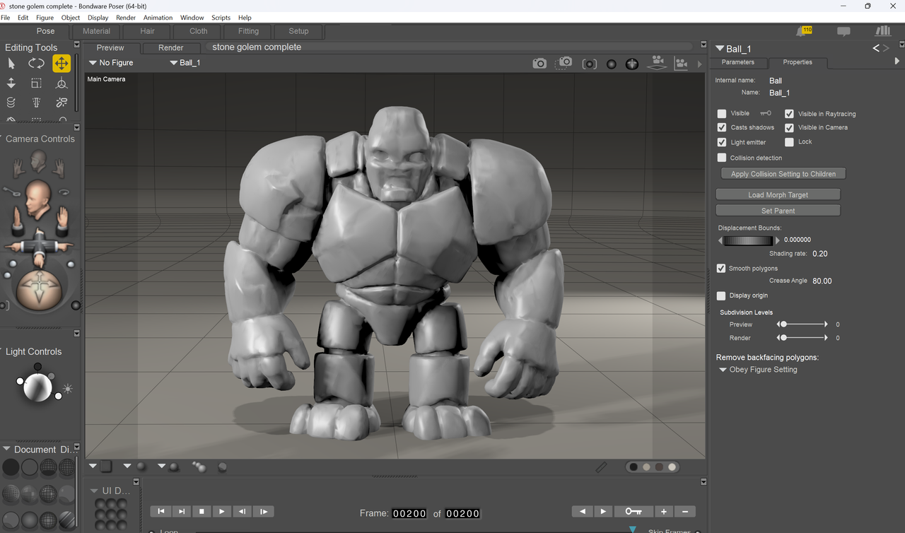Switch to the Hair room tab
The image size is (905, 533).
click(147, 31)
